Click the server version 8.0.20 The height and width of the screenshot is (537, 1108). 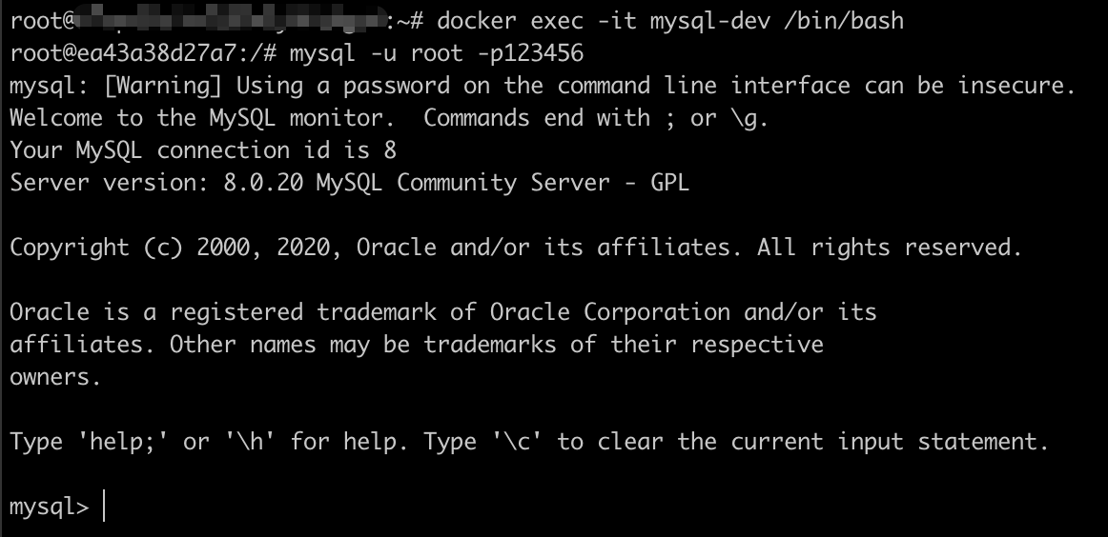point(263,183)
